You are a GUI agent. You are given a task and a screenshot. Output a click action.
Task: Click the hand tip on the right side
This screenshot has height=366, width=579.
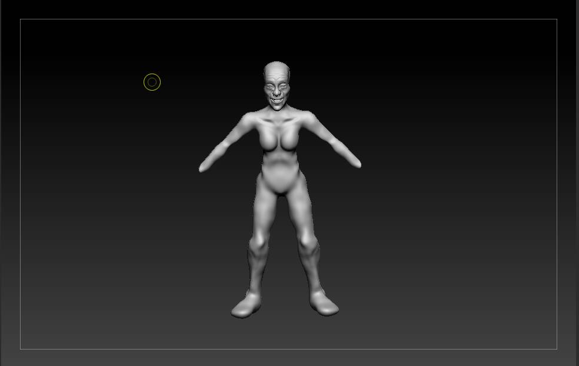coord(357,164)
